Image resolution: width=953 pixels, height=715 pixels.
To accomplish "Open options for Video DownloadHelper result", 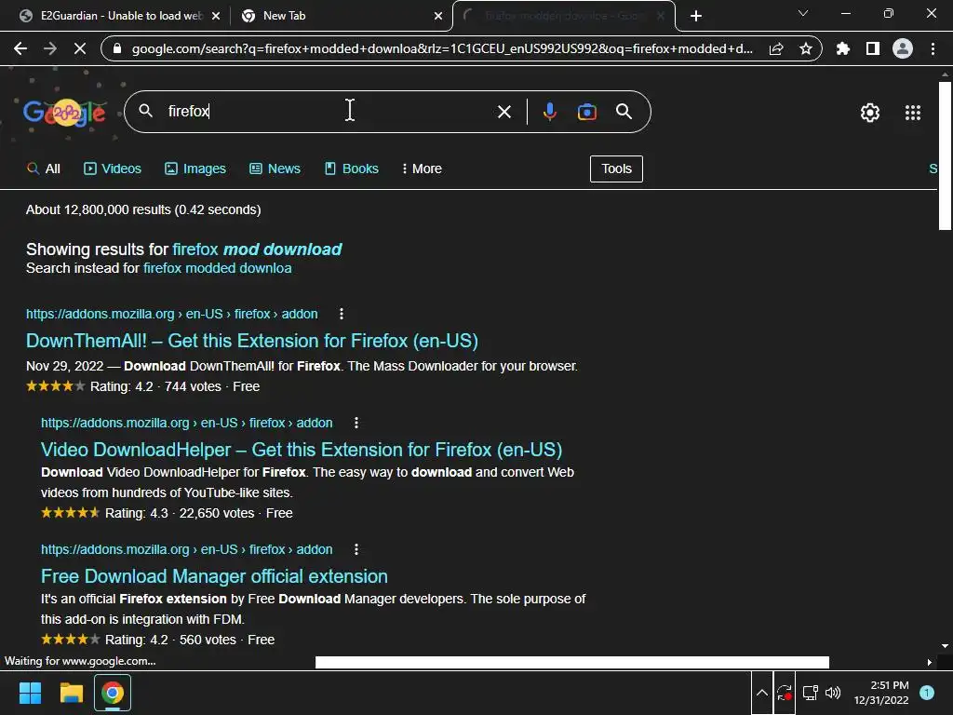I will tap(356, 423).
